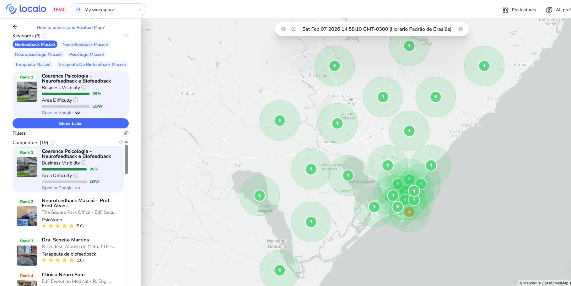Click the map marker near Paripueira

[x=484, y=66]
